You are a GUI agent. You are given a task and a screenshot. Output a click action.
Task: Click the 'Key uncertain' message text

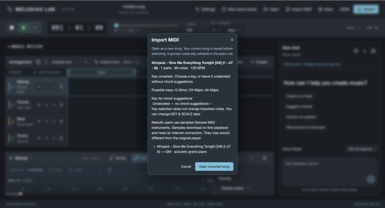click(191, 79)
